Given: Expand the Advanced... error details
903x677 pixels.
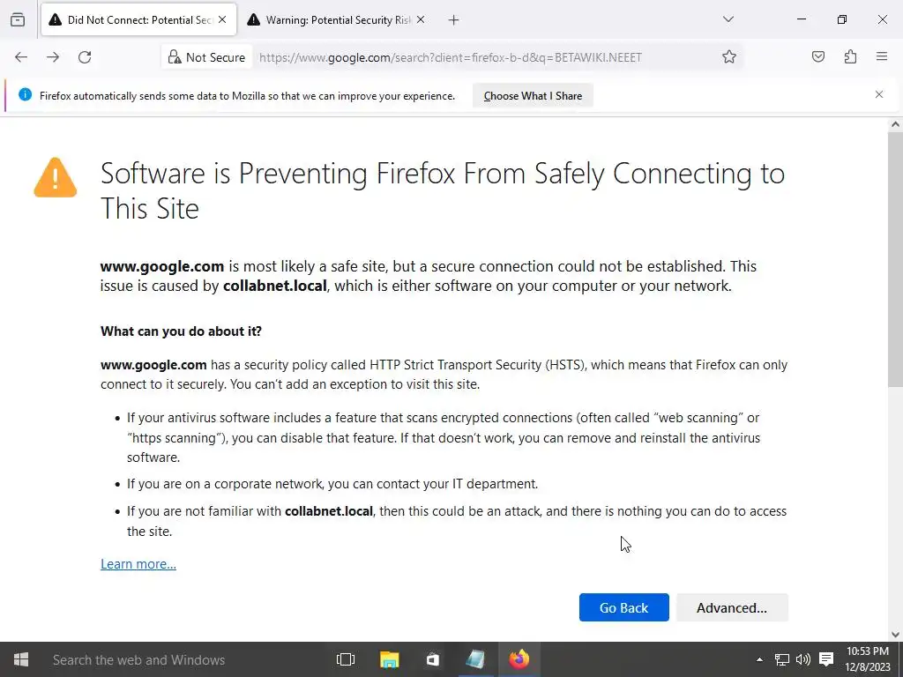Looking at the screenshot, I should [731, 607].
